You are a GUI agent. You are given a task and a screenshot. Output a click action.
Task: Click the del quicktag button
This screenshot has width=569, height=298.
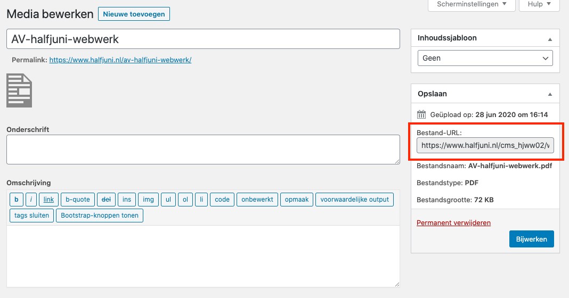(107, 200)
